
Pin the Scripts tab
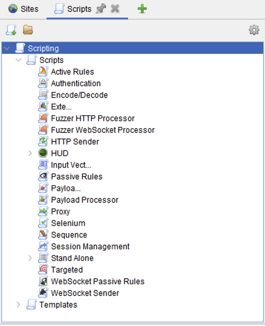[x=101, y=9]
